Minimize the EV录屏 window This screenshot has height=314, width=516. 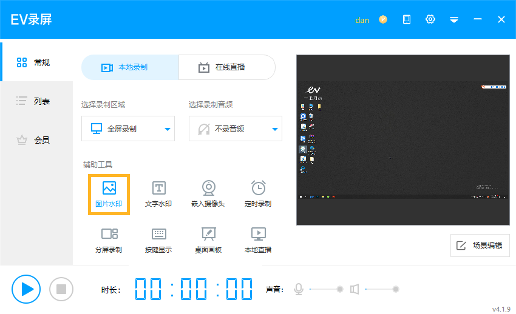478,19
